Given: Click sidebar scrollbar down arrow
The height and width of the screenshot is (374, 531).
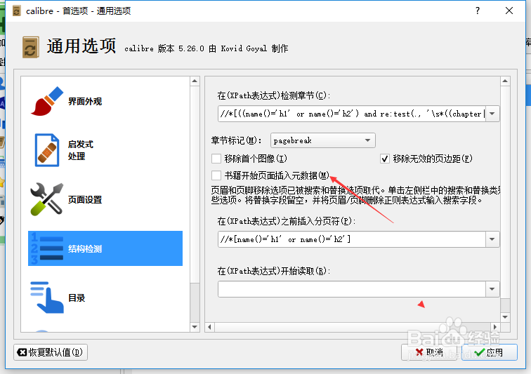Looking at the screenshot, I should [x=195, y=327].
